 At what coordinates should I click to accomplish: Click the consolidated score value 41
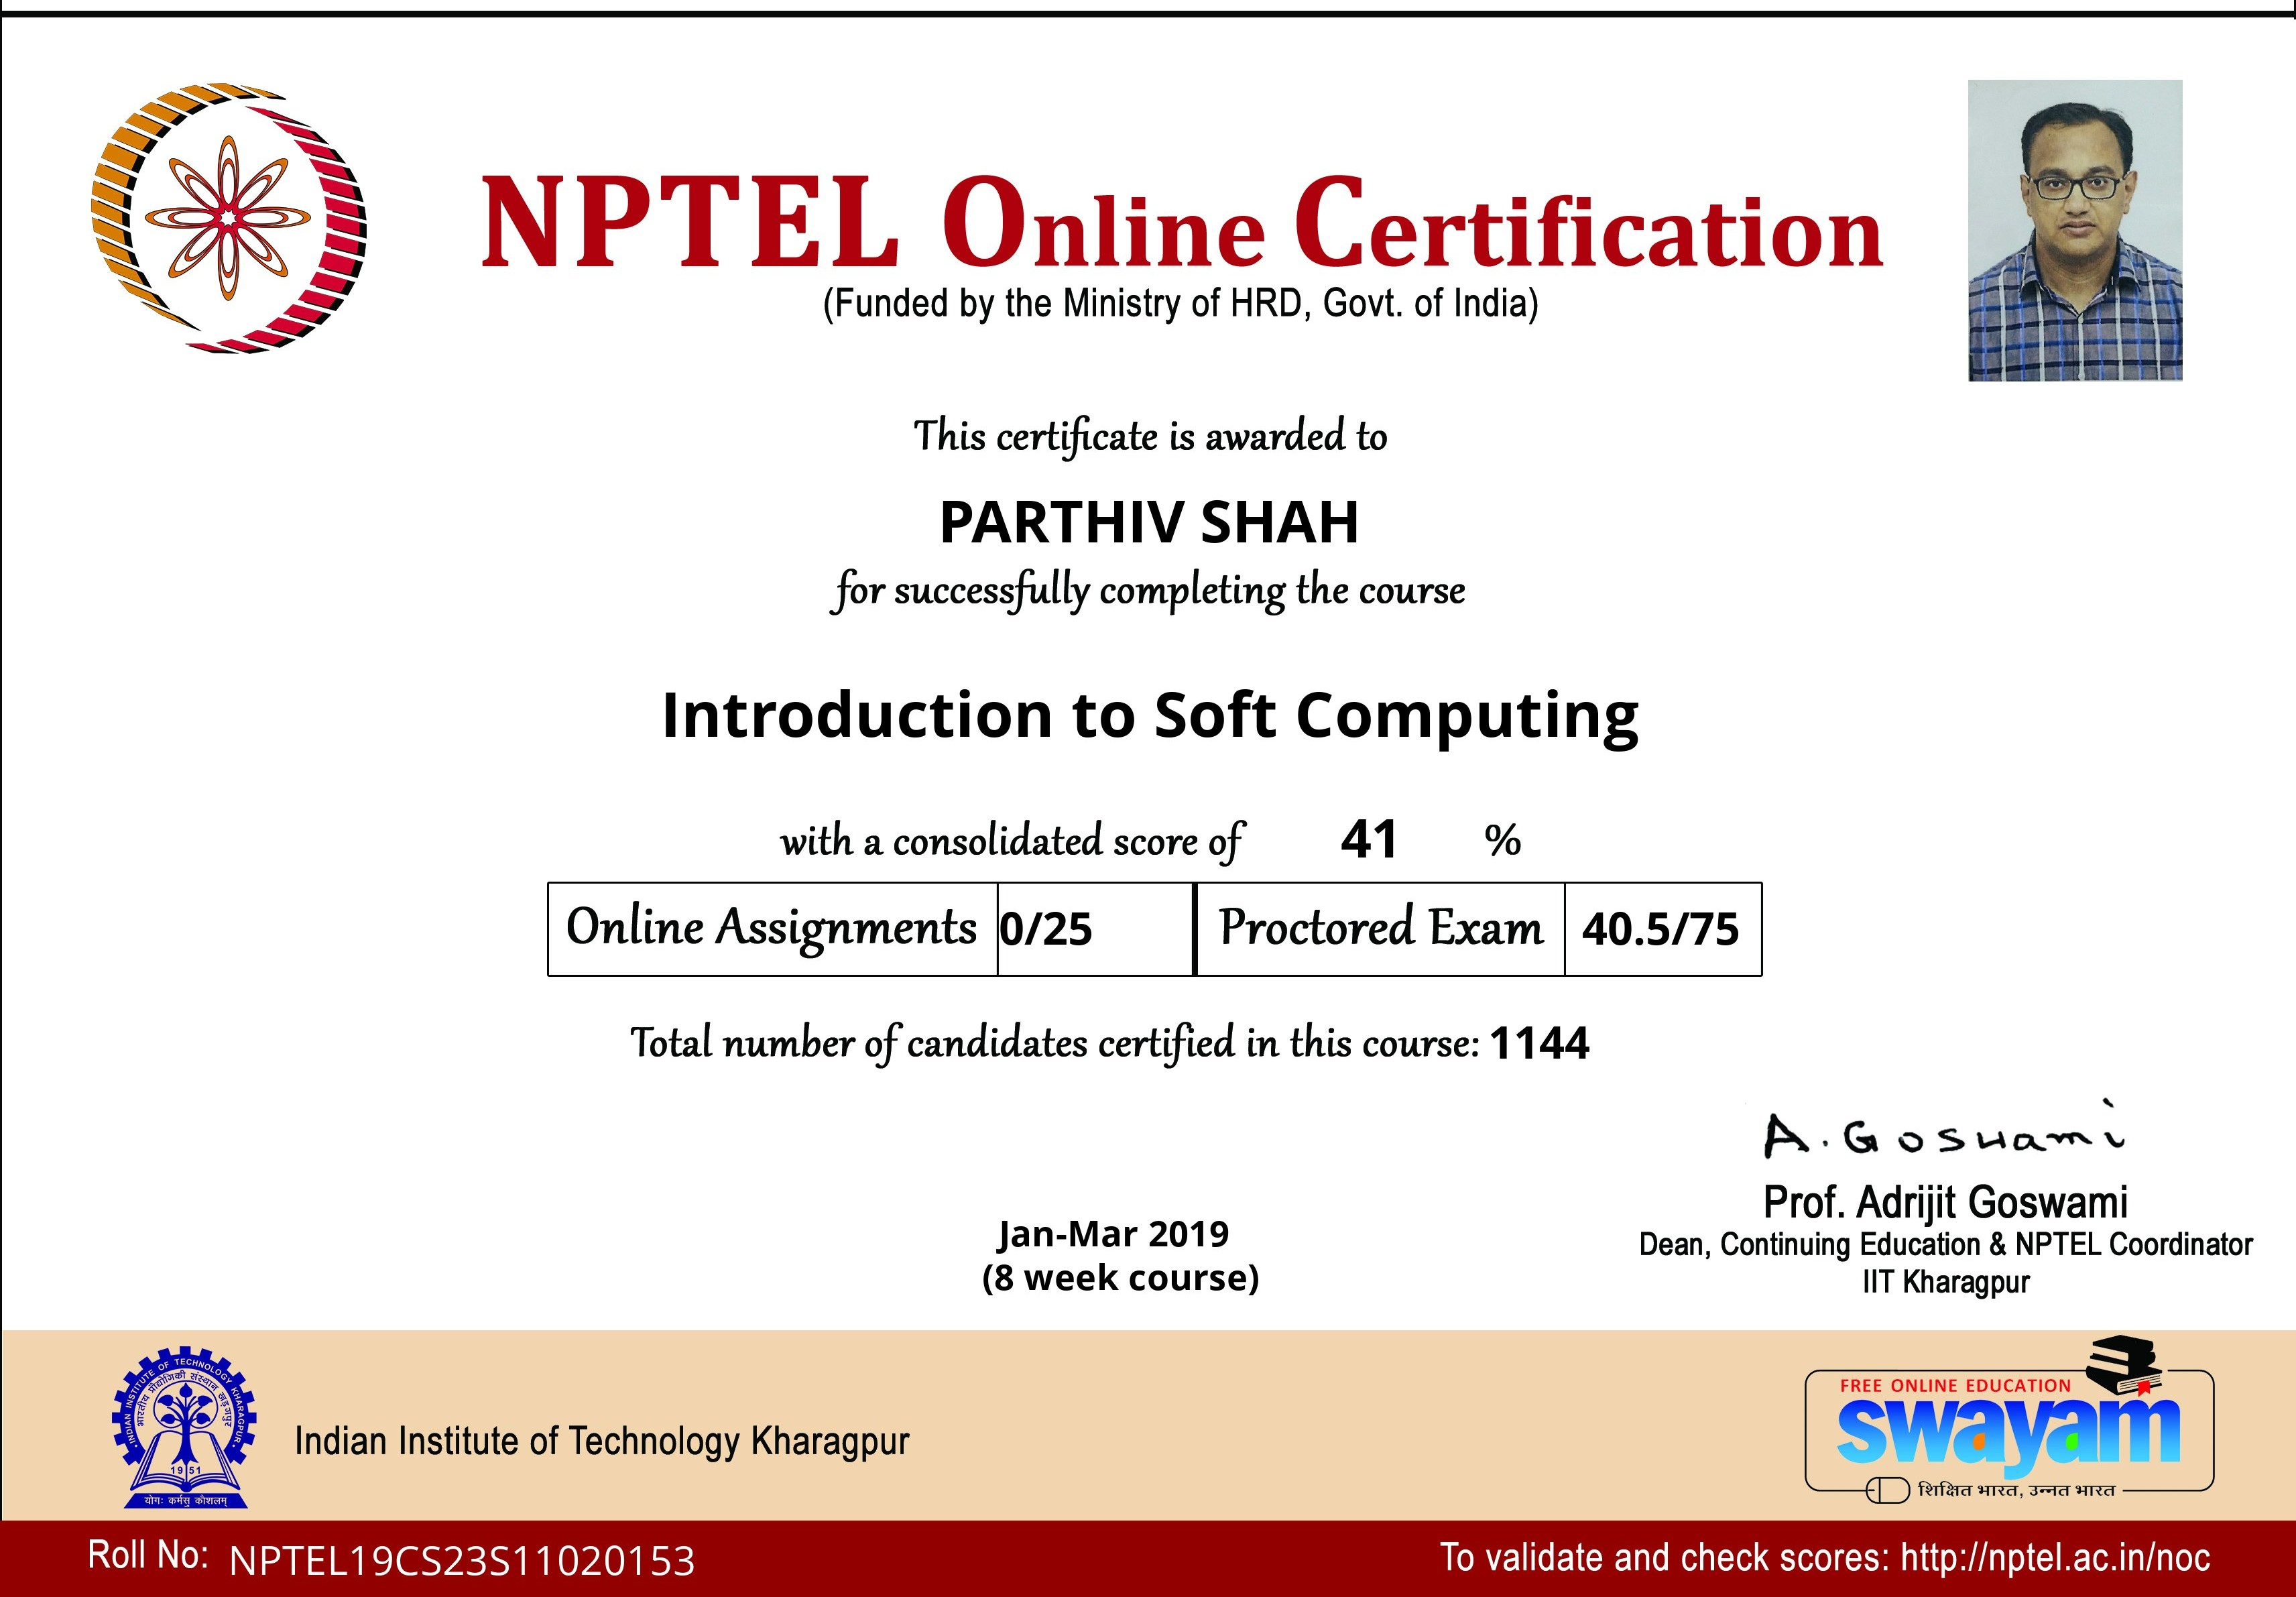(x=1368, y=839)
